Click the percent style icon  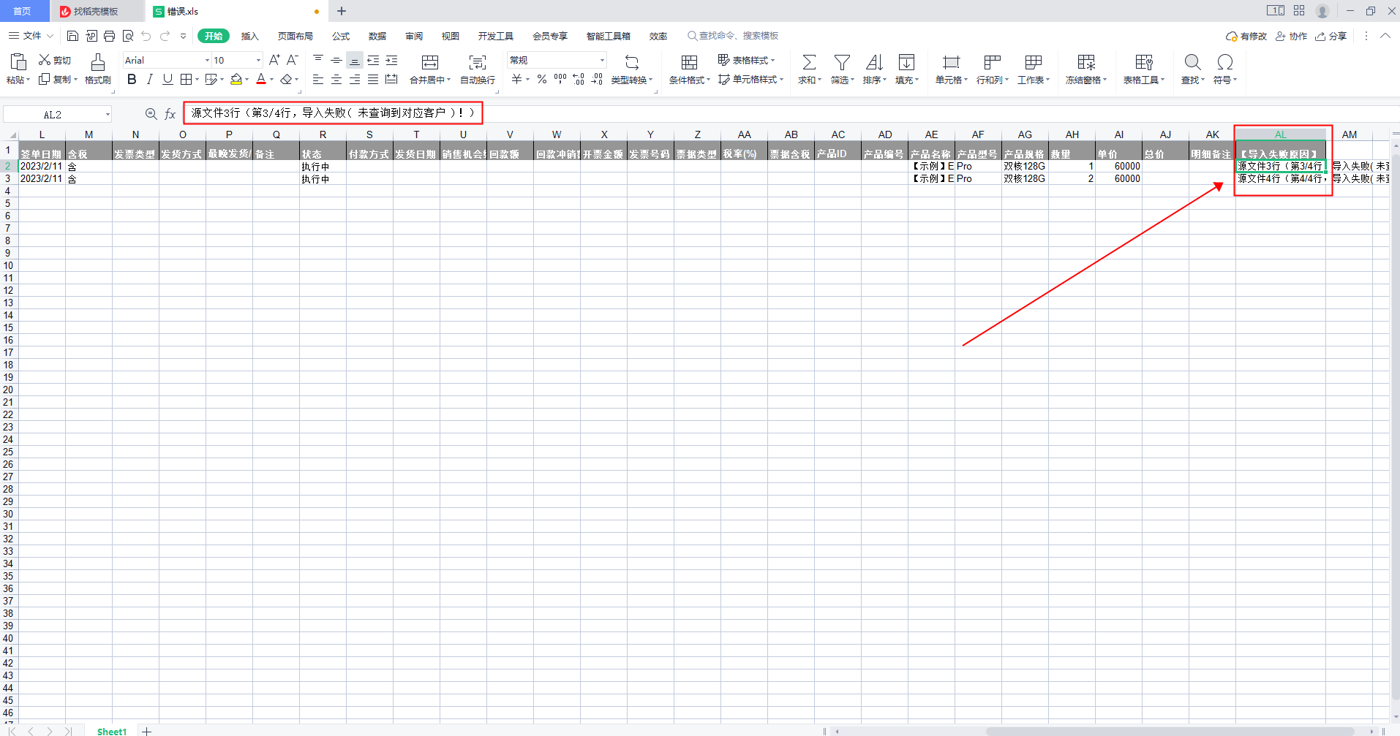[x=542, y=80]
